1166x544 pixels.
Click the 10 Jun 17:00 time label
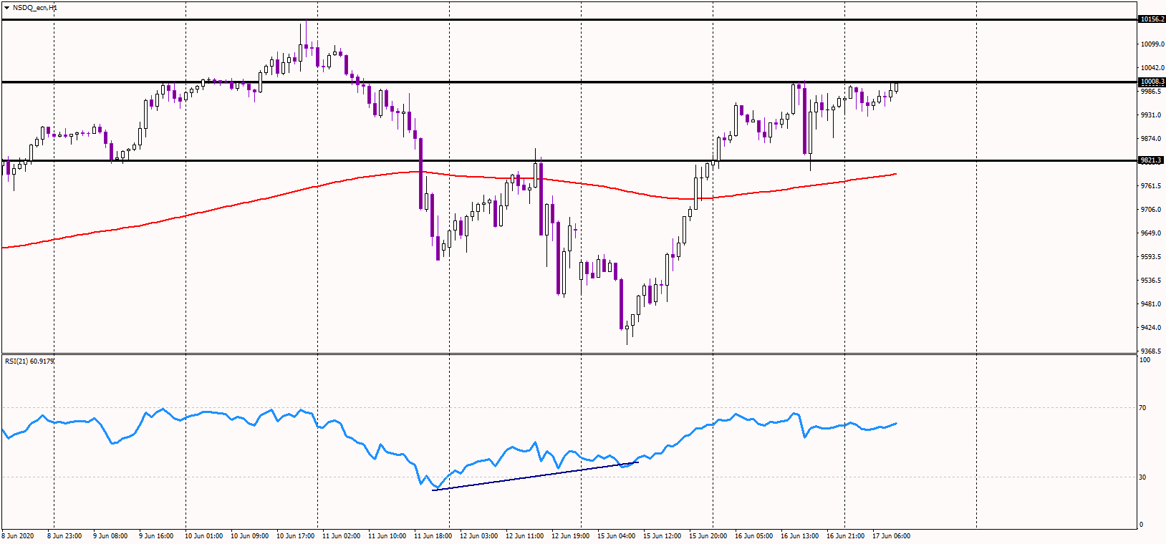pos(295,536)
